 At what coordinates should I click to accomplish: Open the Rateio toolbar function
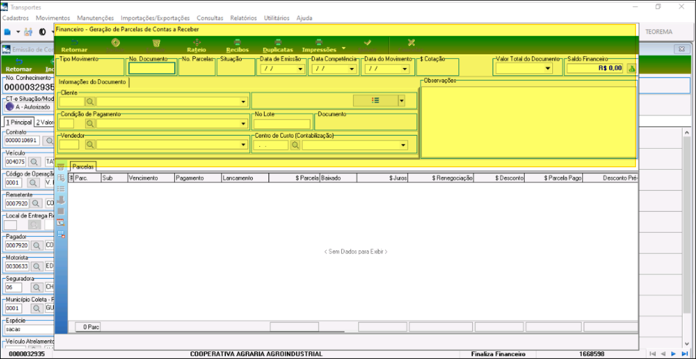pos(196,45)
